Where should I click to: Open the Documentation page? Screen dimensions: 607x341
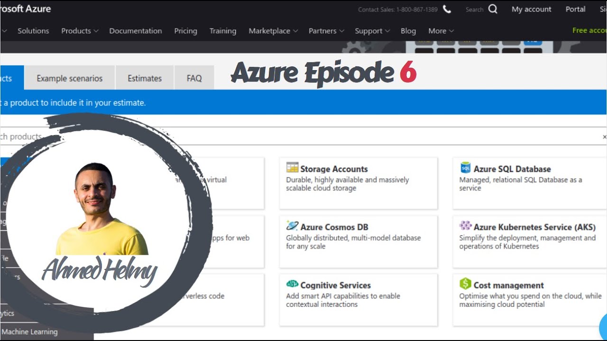(136, 31)
